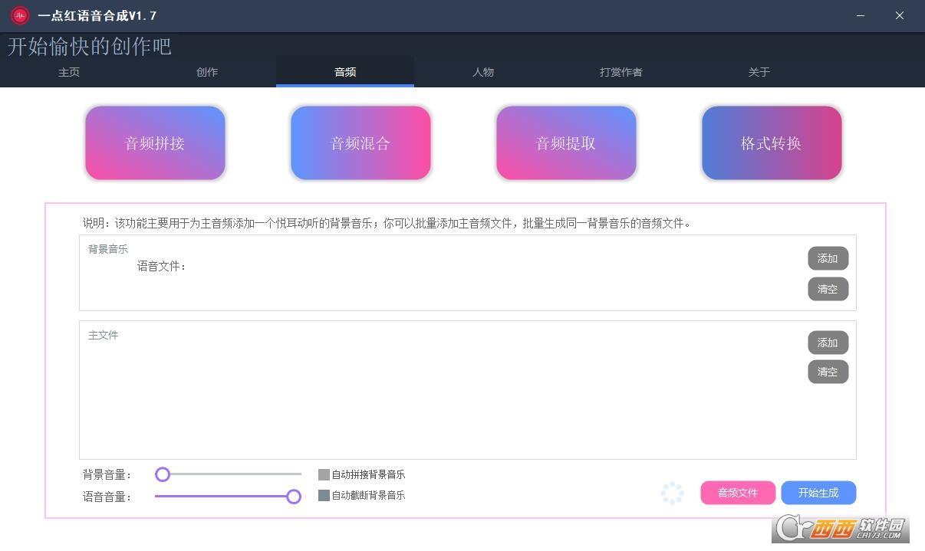
Task: Choose the 音频拼接 function card
Action: coord(155,143)
